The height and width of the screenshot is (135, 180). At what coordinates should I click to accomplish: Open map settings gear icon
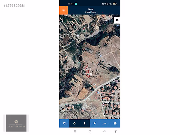point(117,20)
